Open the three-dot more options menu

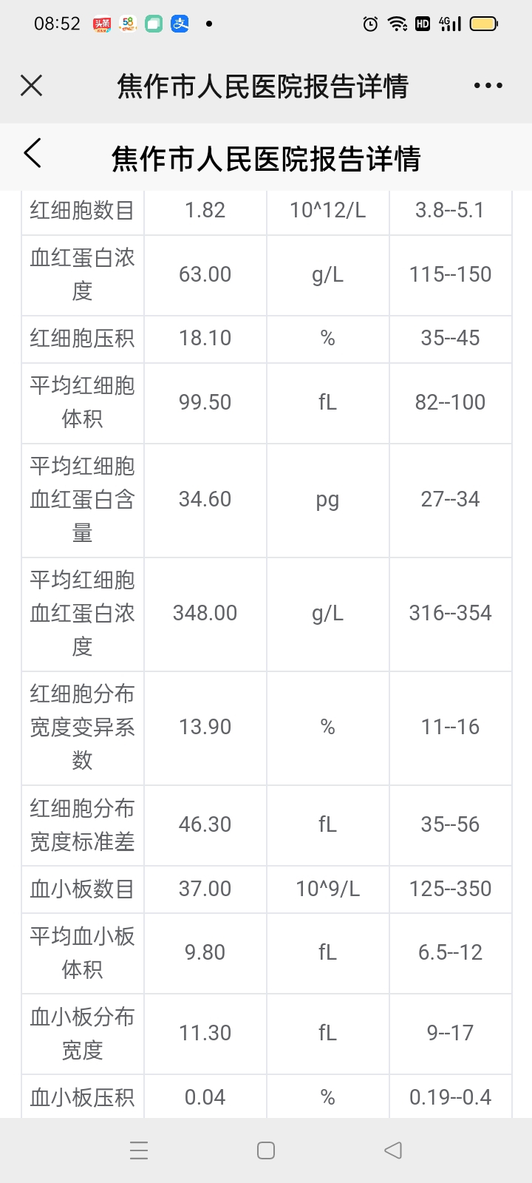tap(488, 86)
